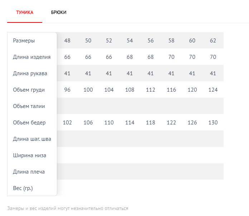Click hip value 102 cell
Screen dimensions: 249x216
tap(67, 123)
